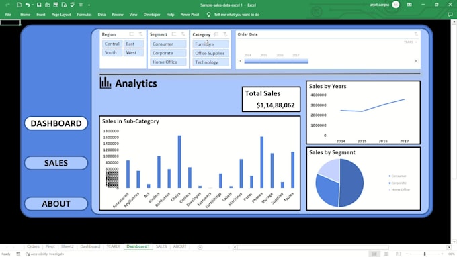This screenshot has height=257, width=457.
Task: Open the Customize Quick Access Toolbar dropdown
Action: pyautogui.click(x=89, y=5)
